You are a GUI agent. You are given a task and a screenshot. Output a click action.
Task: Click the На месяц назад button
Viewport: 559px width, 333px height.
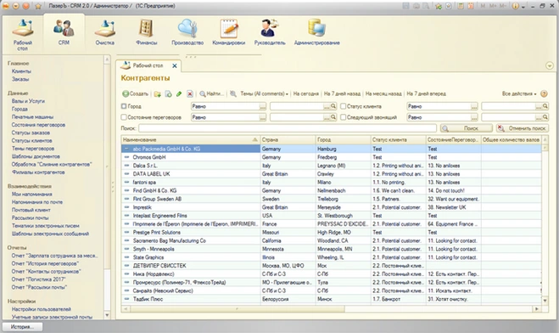pos(383,93)
